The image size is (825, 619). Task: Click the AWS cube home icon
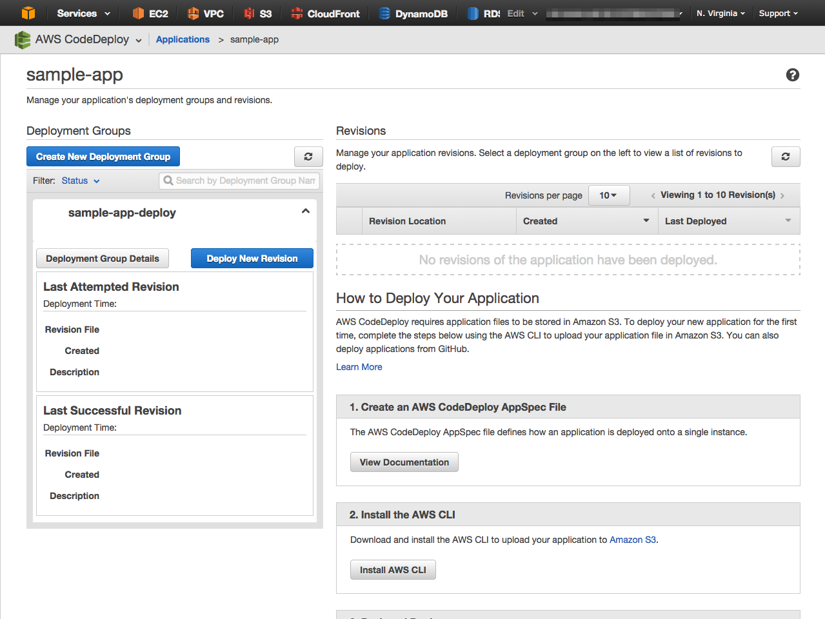point(27,13)
